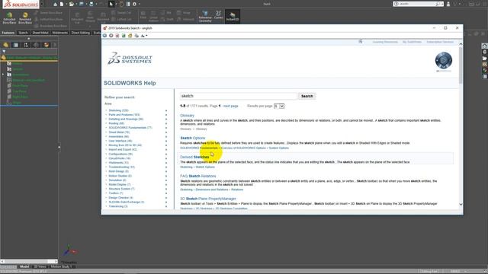488x274 pixels.
Task: Open the ConfigurationManager tab icon
Action: tap(26, 45)
